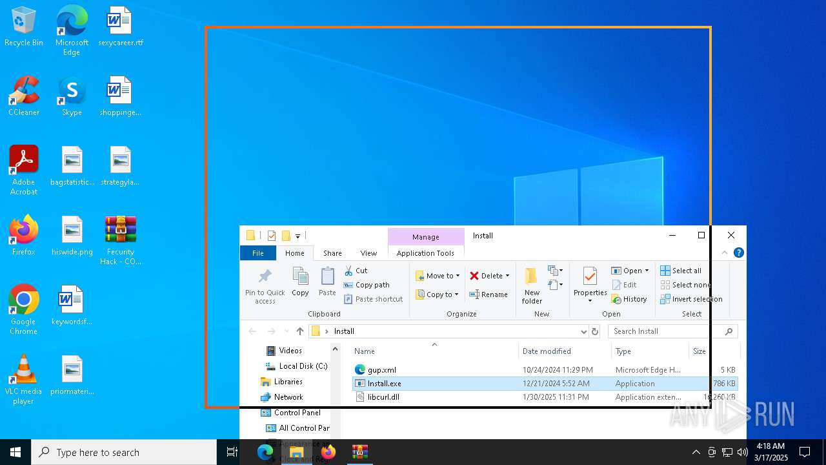The image size is (826, 465).
Task: Sort files by Date modified column
Action: pyautogui.click(x=565, y=351)
